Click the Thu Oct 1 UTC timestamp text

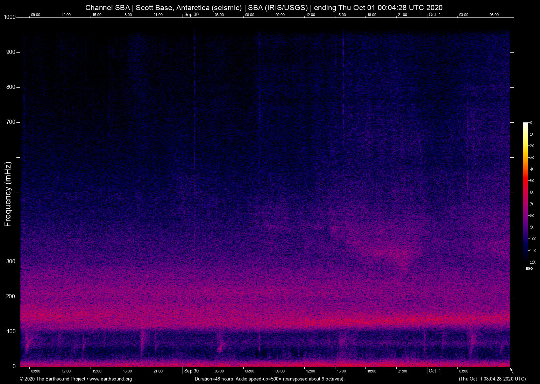tap(492, 379)
